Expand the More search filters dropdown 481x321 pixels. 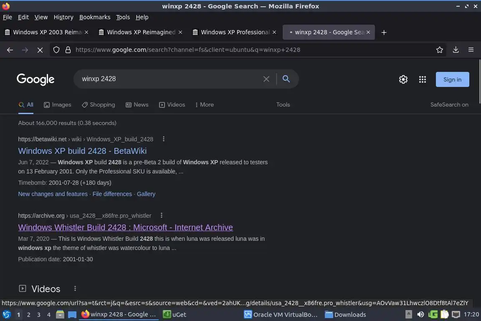[204, 105]
